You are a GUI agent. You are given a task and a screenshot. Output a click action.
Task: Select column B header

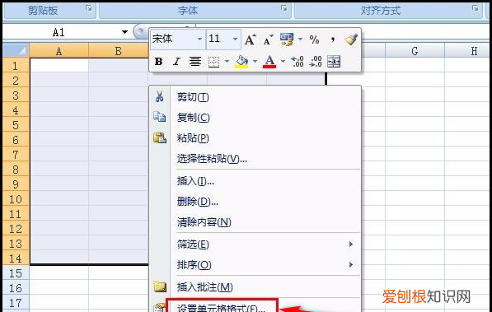pos(119,50)
